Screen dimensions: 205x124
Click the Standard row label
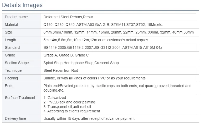tap(12, 47)
